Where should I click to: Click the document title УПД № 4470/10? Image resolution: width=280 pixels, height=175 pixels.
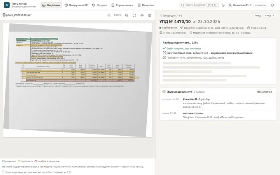tap(175, 22)
